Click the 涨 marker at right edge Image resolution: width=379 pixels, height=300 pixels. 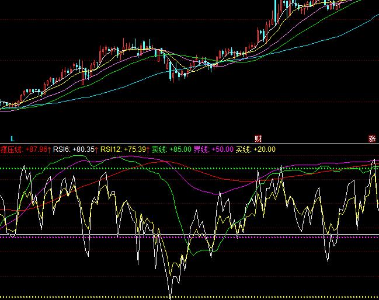tap(372, 138)
